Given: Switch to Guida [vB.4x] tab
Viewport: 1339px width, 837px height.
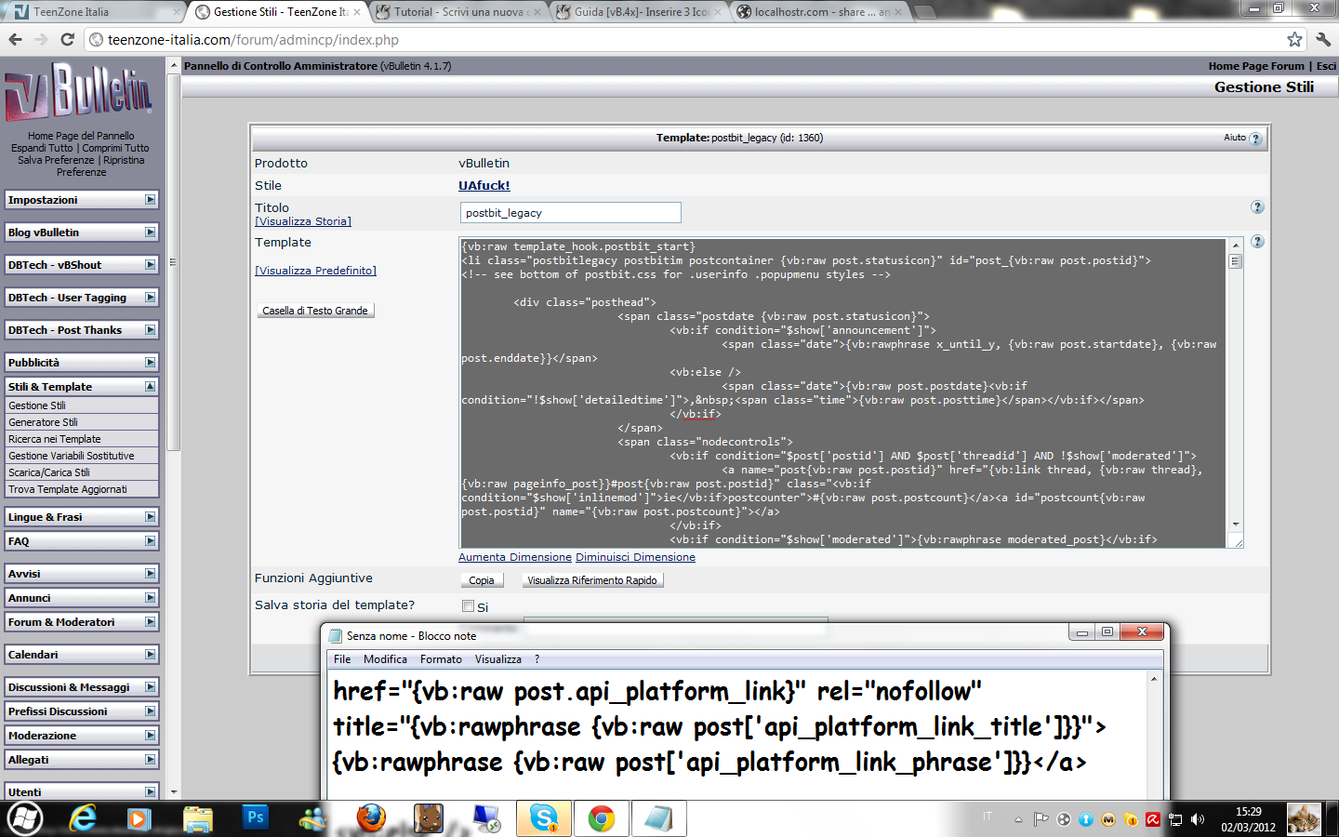Looking at the screenshot, I should [639, 12].
